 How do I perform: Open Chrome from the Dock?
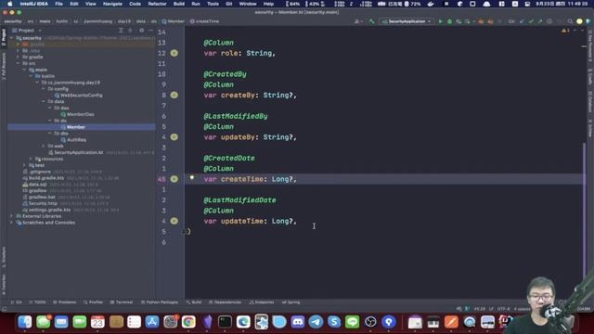[188, 322]
